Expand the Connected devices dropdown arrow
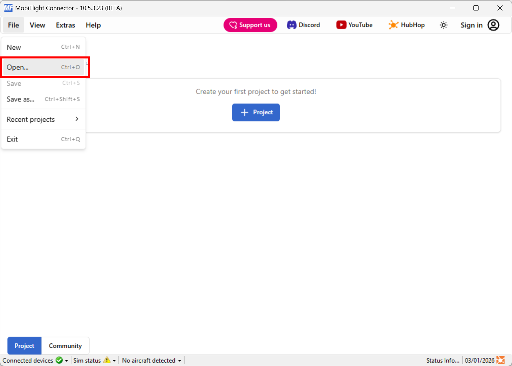The width and height of the screenshot is (512, 366). click(x=67, y=361)
